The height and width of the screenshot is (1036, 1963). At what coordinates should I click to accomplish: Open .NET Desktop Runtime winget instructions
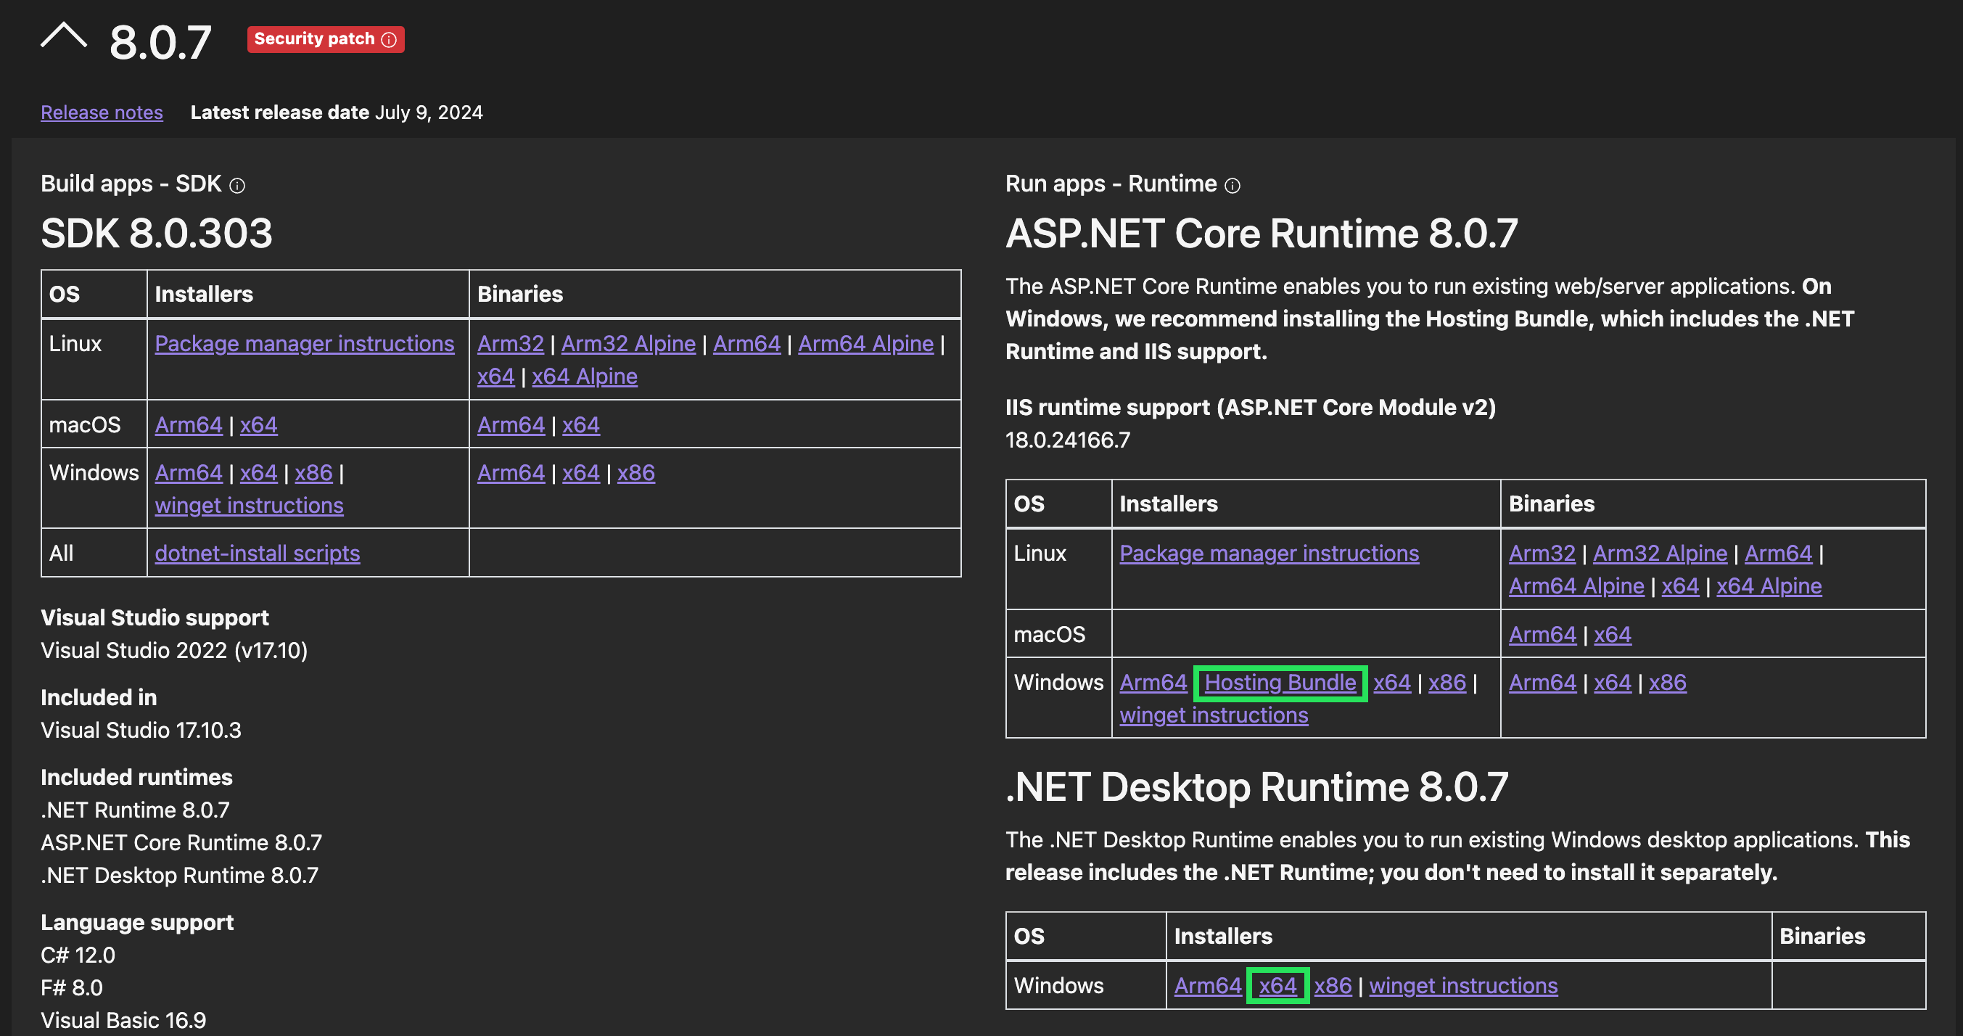pyautogui.click(x=1464, y=986)
